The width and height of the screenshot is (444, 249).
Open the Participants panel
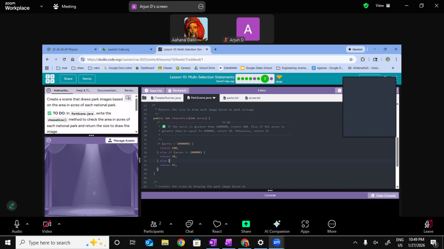click(154, 224)
